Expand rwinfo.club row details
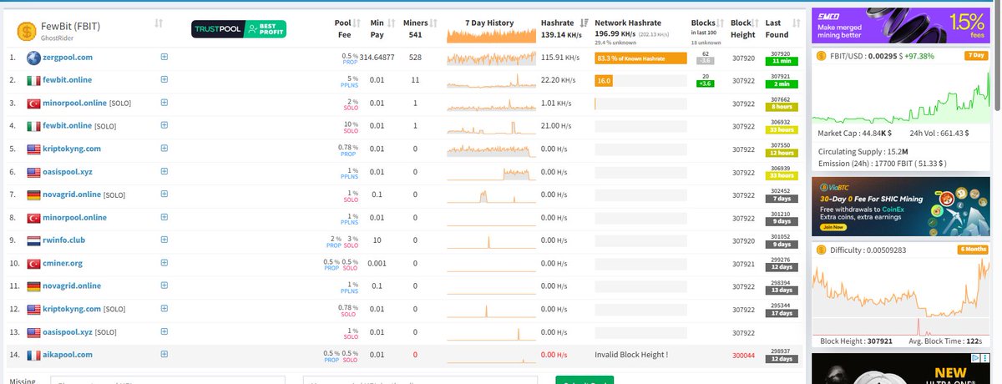Image resolution: width=1002 pixels, height=384 pixels. pyautogui.click(x=164, y=240)
